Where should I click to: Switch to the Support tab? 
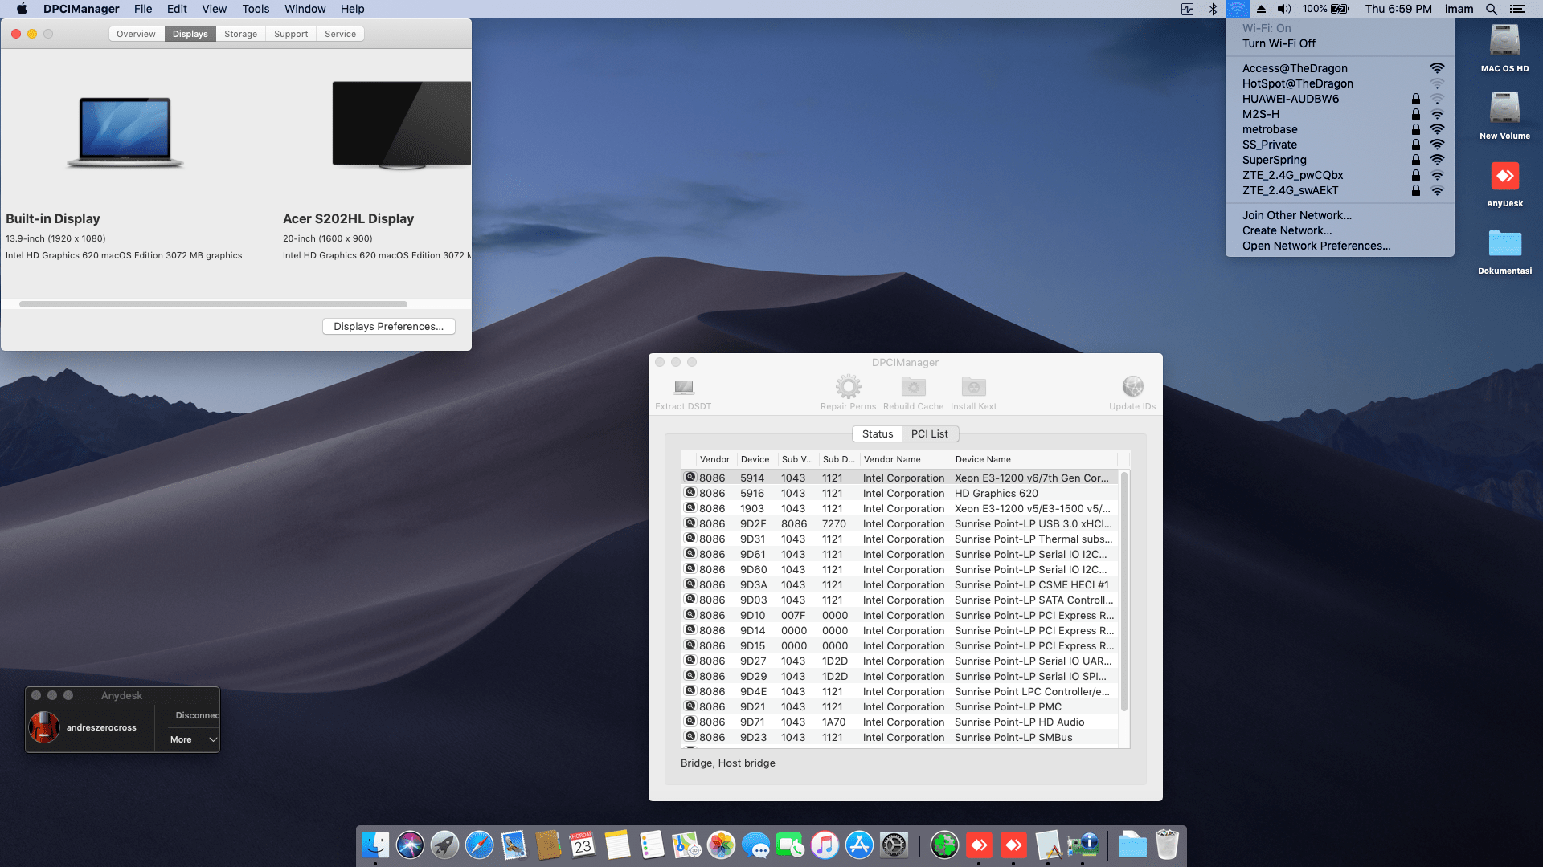(x=291, y=34)
